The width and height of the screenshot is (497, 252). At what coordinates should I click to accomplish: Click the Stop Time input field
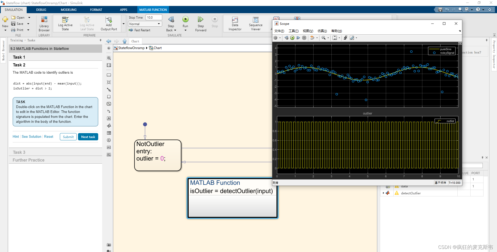(154, 17)
